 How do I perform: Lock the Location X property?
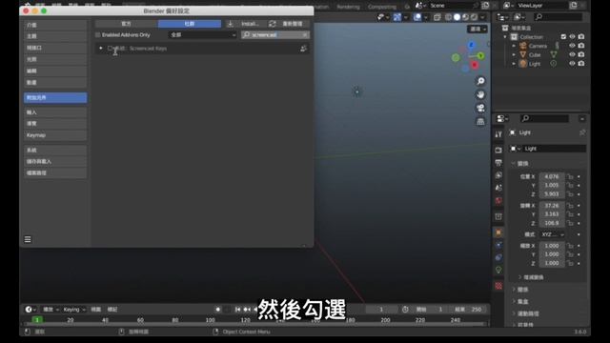point(570,176)
